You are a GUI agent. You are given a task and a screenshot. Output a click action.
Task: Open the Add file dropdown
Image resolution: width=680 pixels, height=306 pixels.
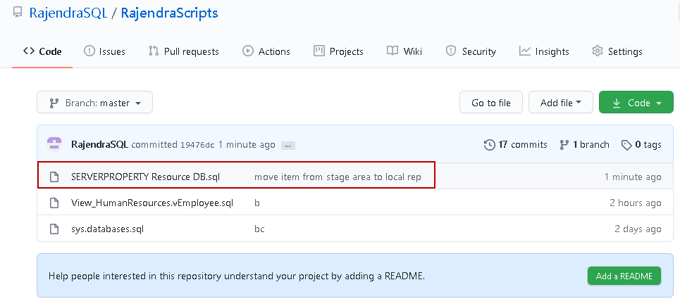click(560, 103)
